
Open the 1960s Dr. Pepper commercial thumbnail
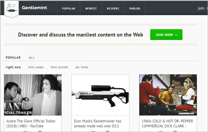tap(168, 95)
